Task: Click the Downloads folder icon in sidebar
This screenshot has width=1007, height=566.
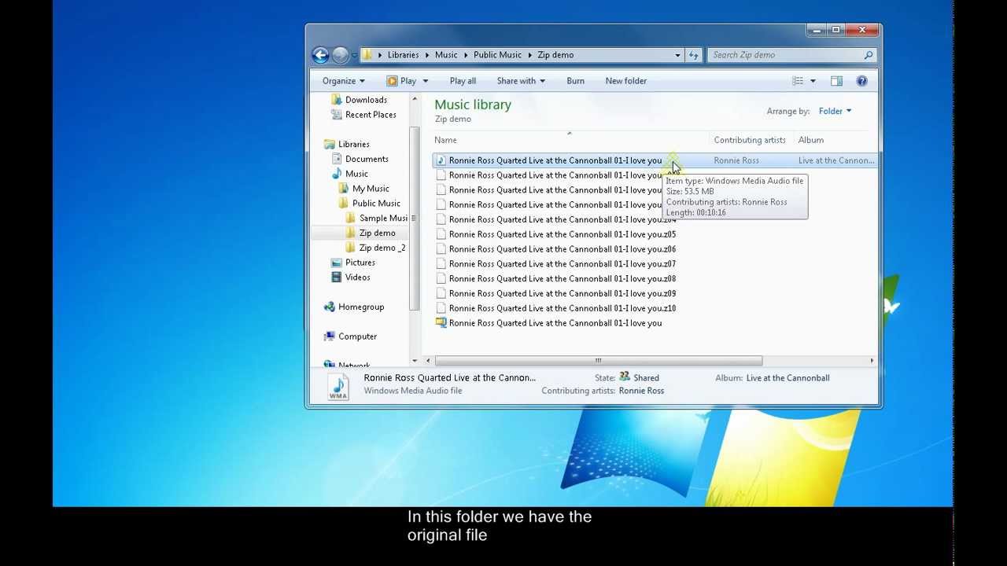Action: pyautogui.click(x=337, y=100)
